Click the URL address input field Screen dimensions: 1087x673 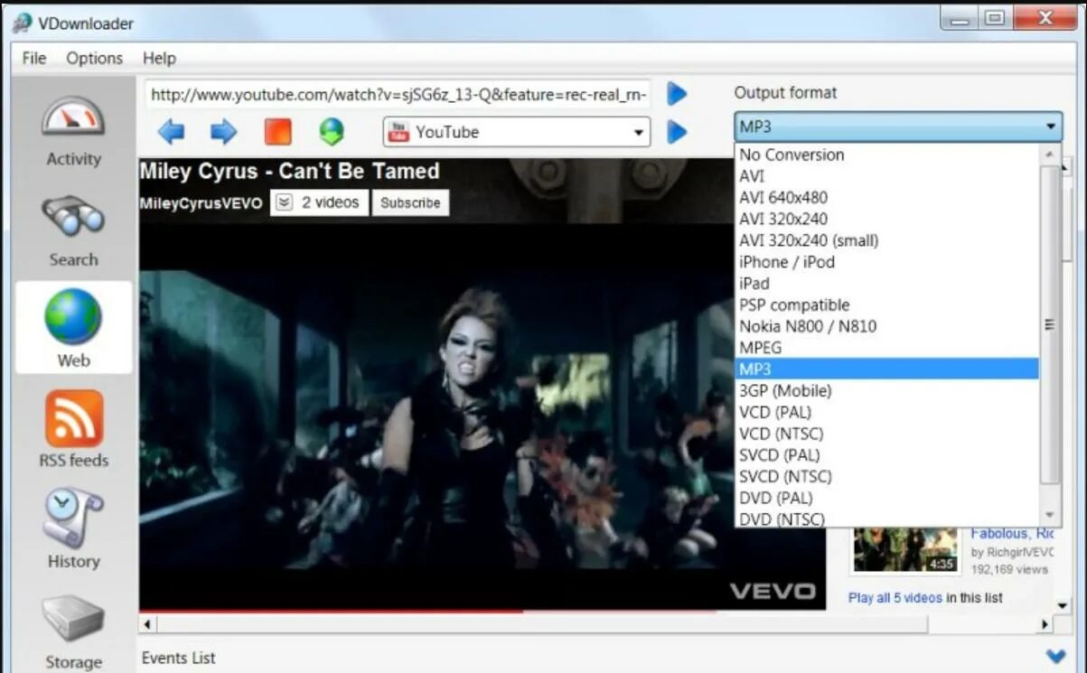click(x=398, y=94)
